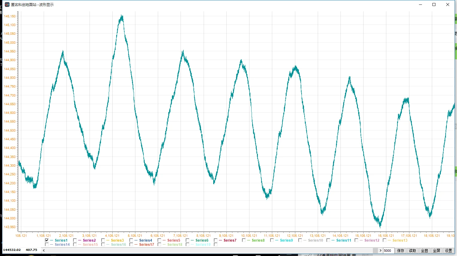Viewport: 457px width, 256px height.
Task: Turn on the Series10 checkbox
Action: [300, 240]
